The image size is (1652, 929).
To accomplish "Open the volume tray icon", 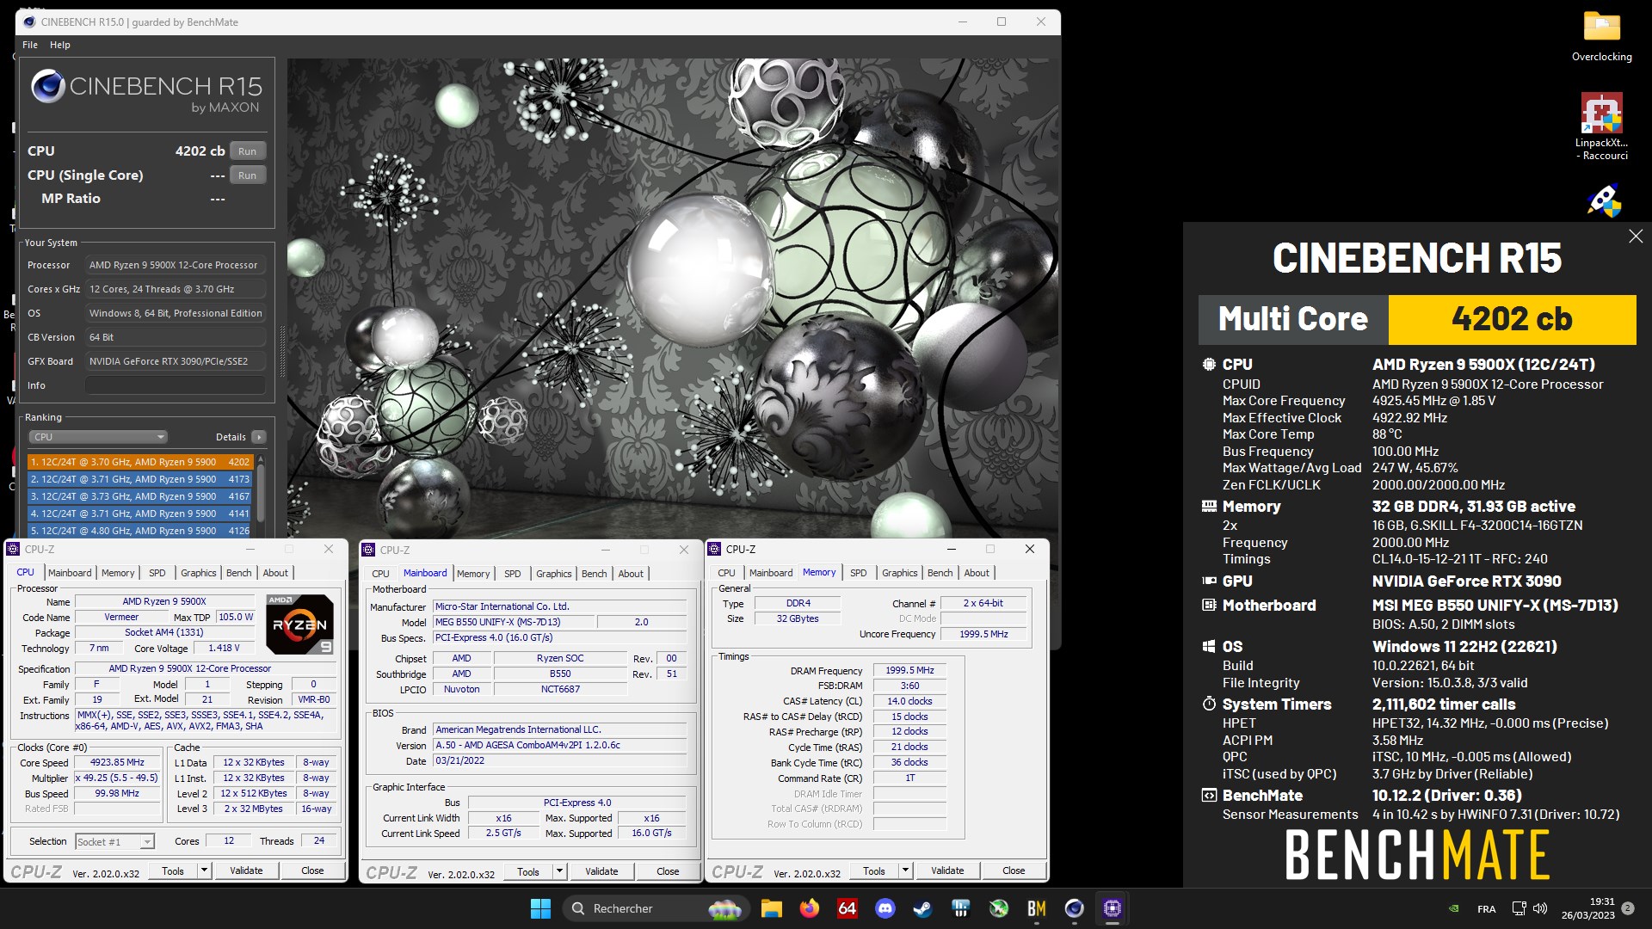I will click(x=1540, y=908).
